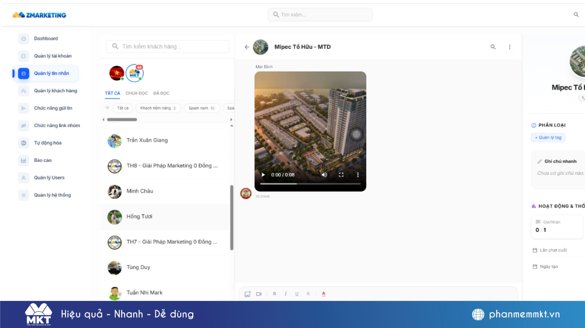Toggle bold formatting in the message composer
Viewport: 585px width, 328px height.
coord(274,294)
